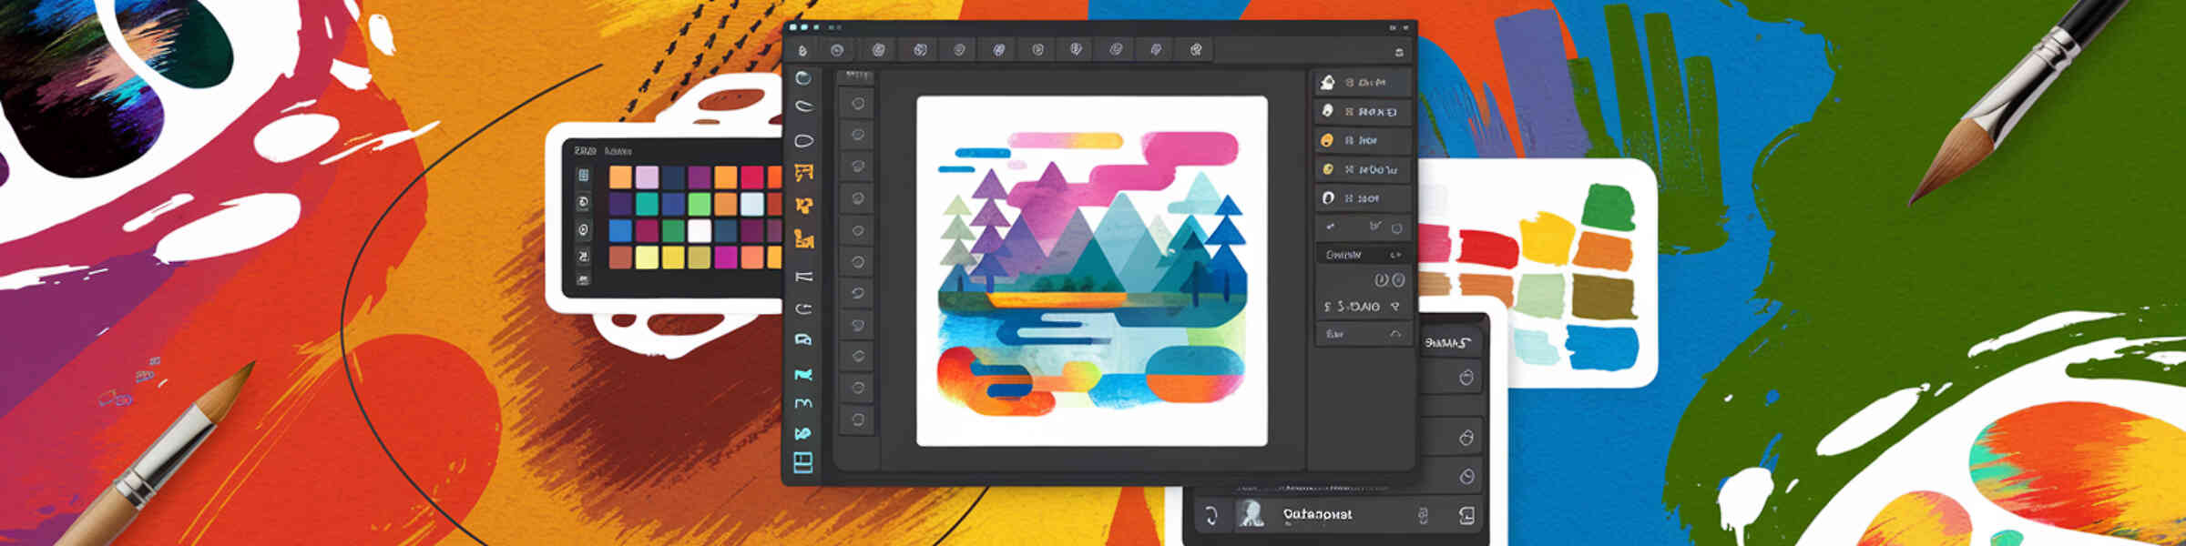Click the second icon in the top toolbar
Viewport: 2186px width, 546px height.
pos(837,50)
